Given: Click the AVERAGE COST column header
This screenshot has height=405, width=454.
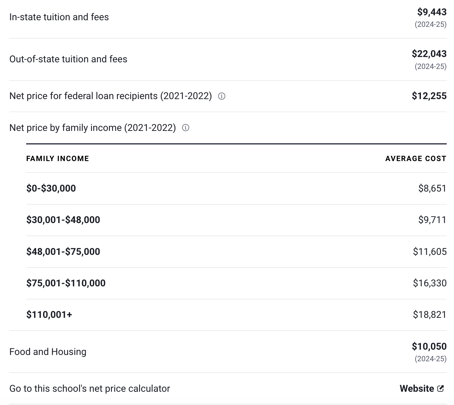Looking at the screenshot, I should (416, 158).
